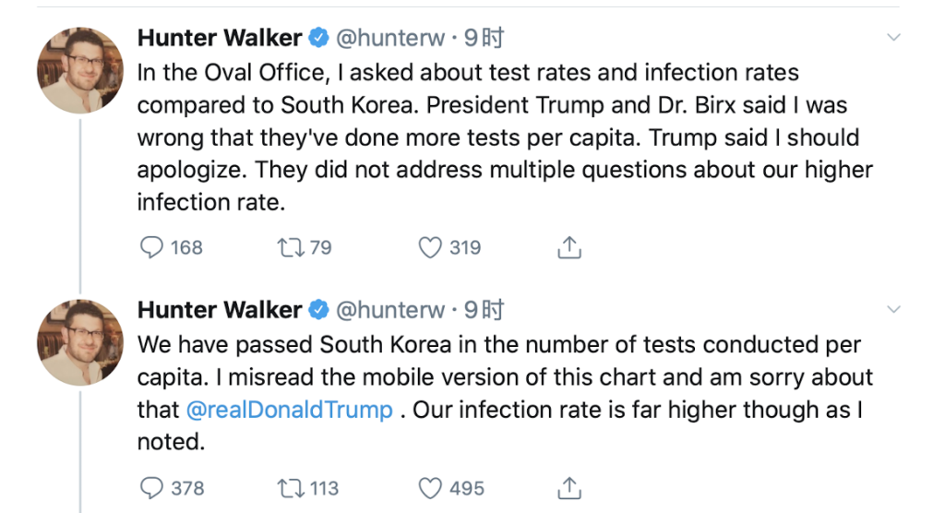
Task: Retweet the Oval Office tweet
Action: (290, 247)
